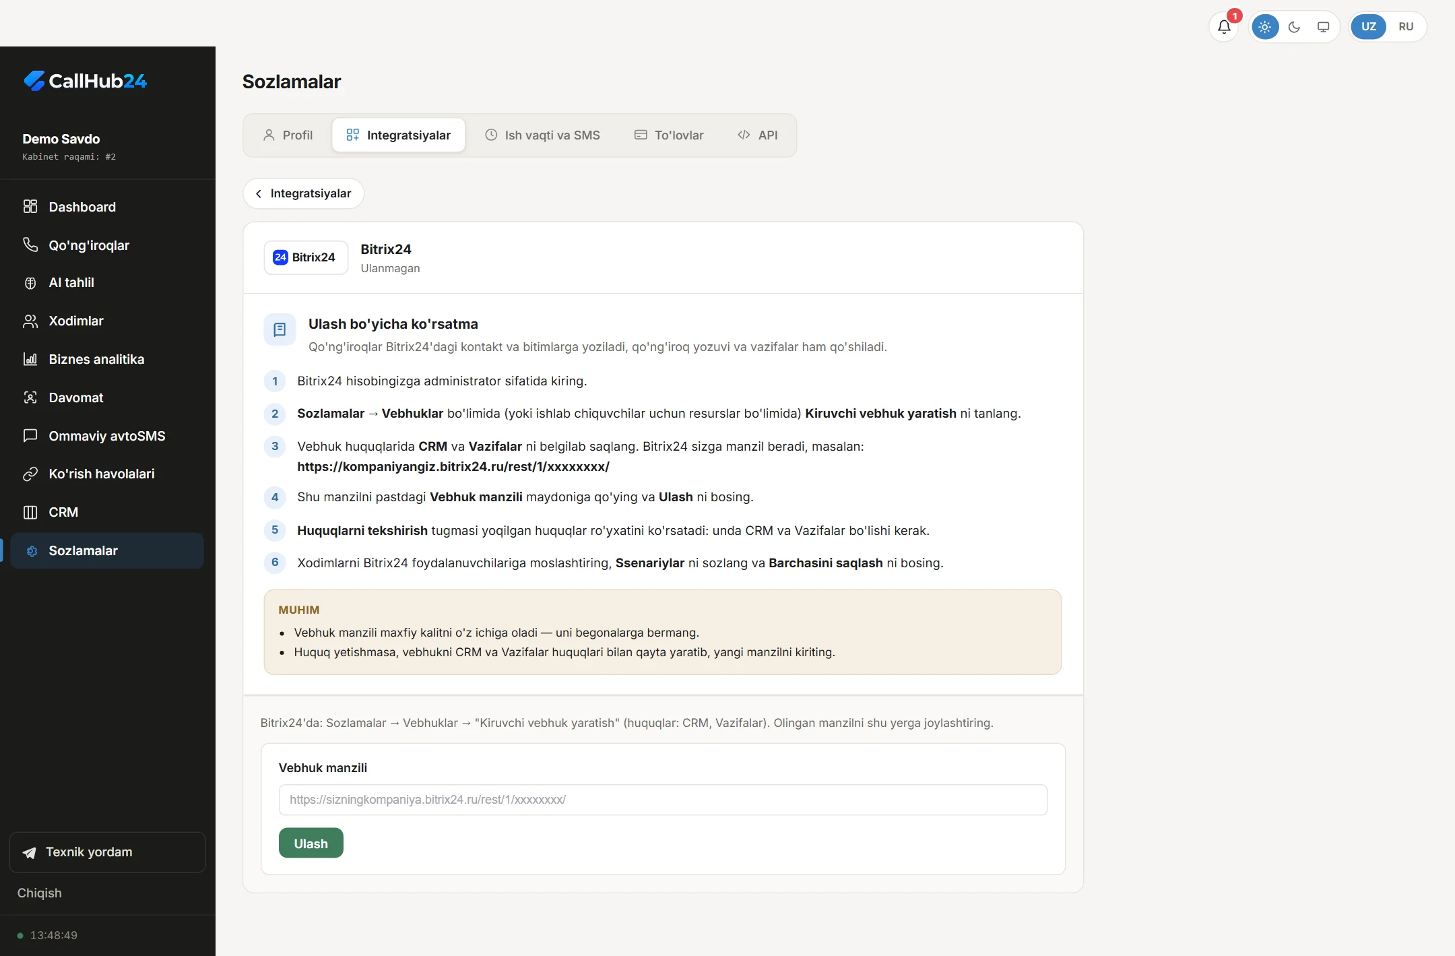Go back via Integratsiyalar chevron button
The width and height of the screenshot is (1455, 956).
(x=304, y=194)
